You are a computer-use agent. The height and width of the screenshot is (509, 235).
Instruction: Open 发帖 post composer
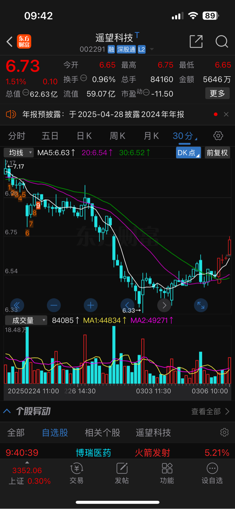[122, 473]
